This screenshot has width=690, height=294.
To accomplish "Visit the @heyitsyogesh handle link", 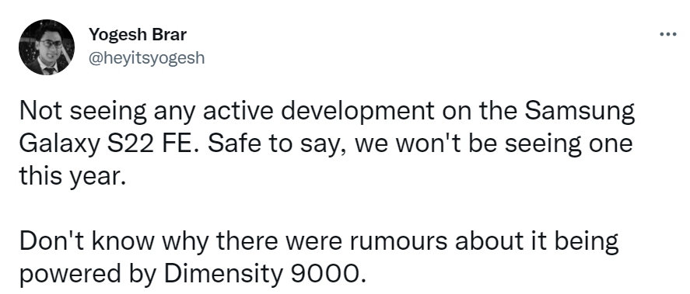I will [x=147, y=57].
